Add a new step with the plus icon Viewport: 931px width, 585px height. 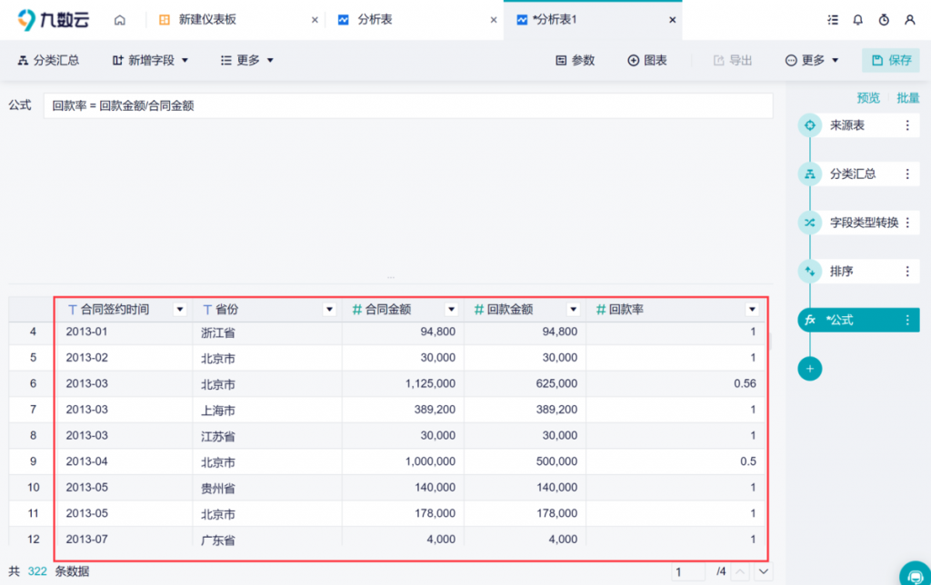pyautogui.click(x=809, y=369)
